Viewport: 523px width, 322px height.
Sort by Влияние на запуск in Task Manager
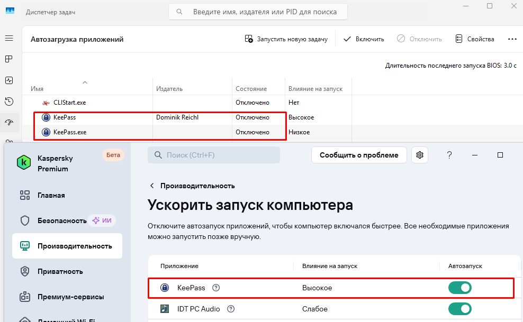(x=315, y=89)
